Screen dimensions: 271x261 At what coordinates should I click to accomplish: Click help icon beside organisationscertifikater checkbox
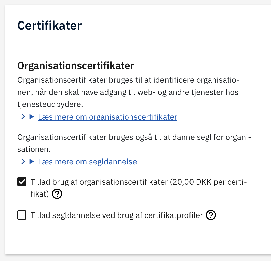[57, 194]
